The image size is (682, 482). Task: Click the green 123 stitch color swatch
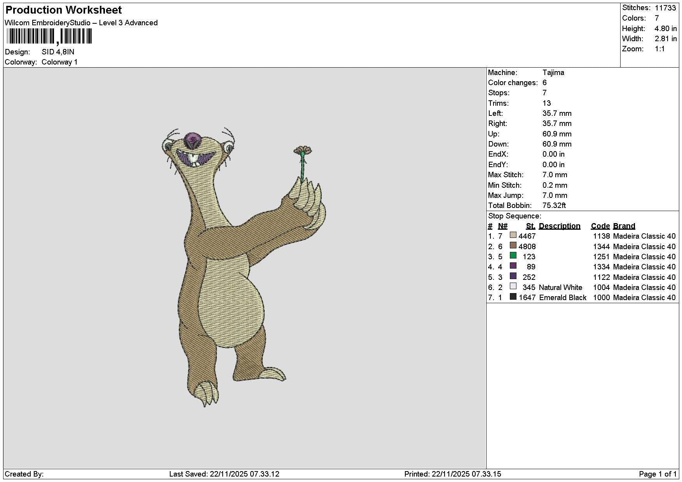[513, 255]
